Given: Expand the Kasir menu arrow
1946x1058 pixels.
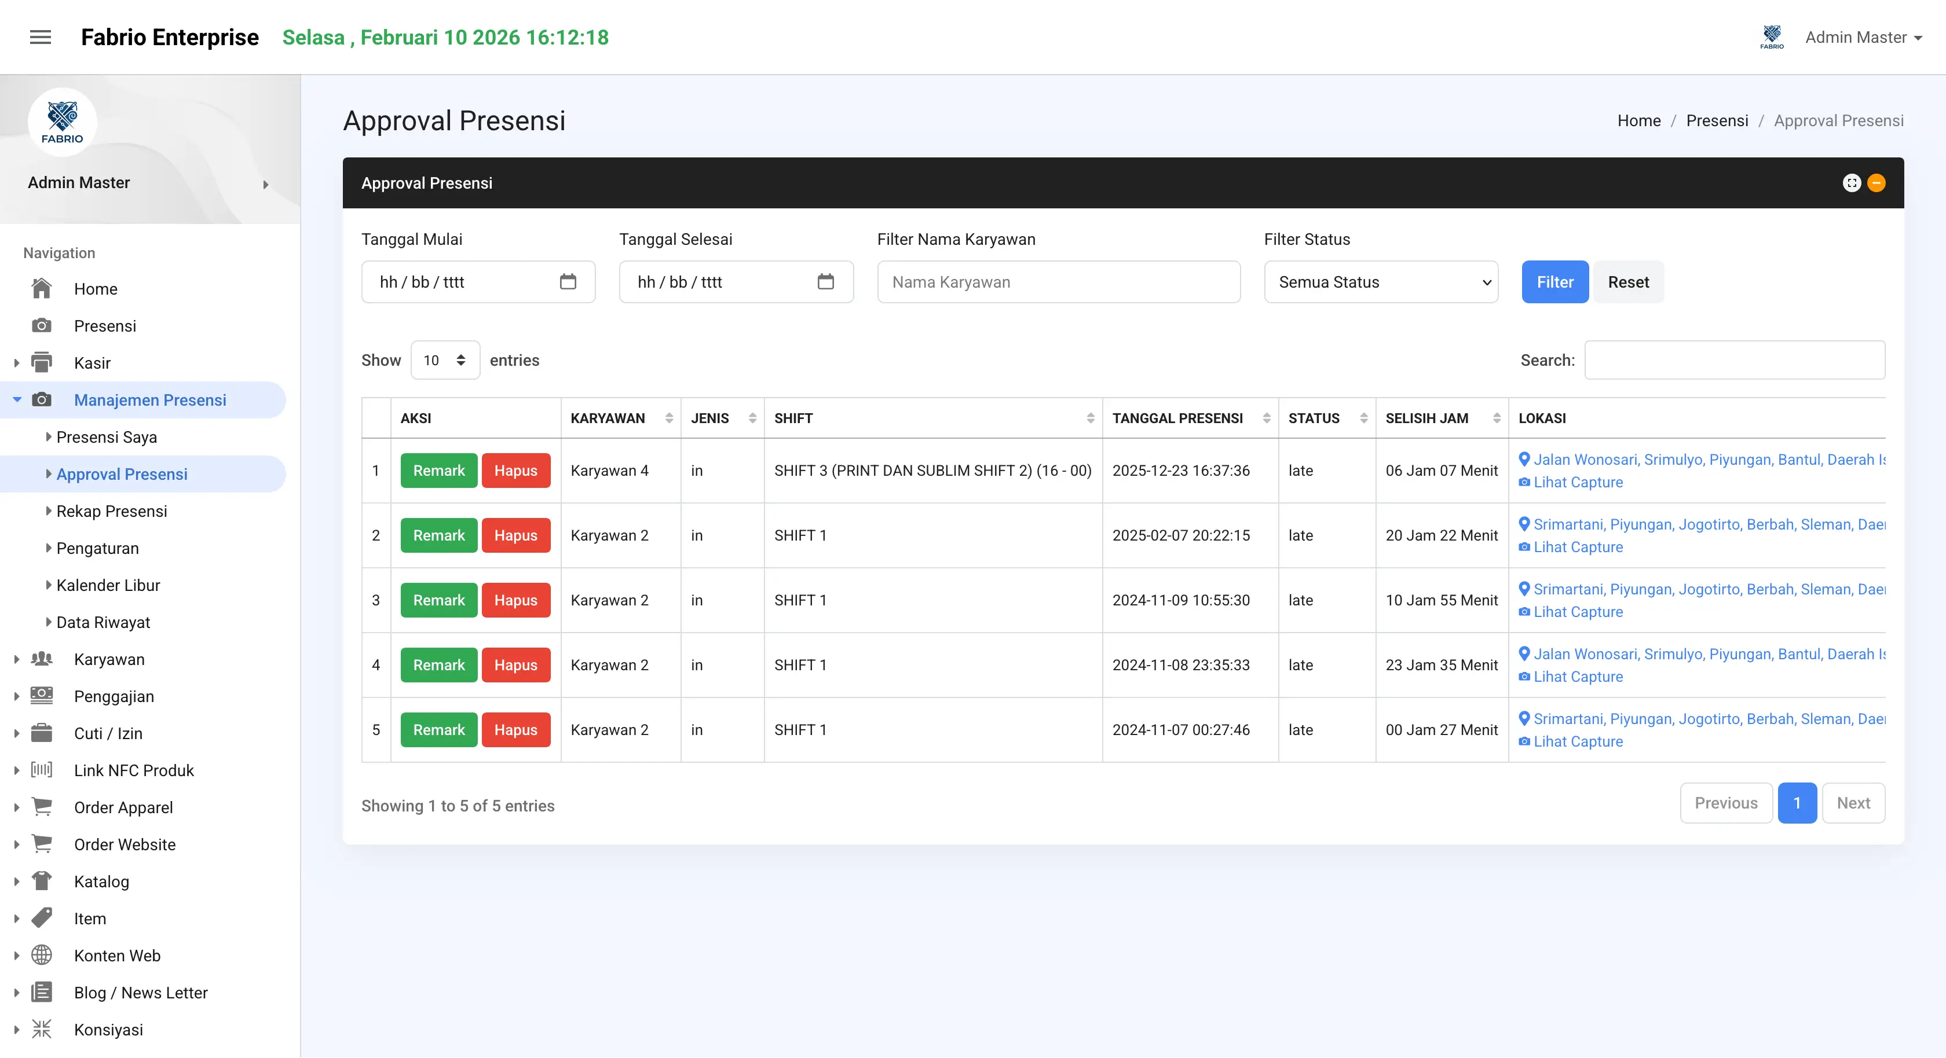Looking at the screenshot, I should (x=17, y=362).
